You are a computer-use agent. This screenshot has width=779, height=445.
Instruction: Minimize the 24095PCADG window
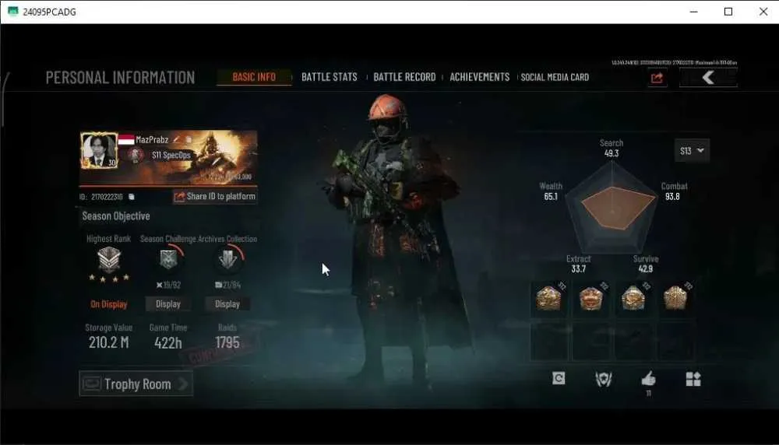tap(693, 12)
